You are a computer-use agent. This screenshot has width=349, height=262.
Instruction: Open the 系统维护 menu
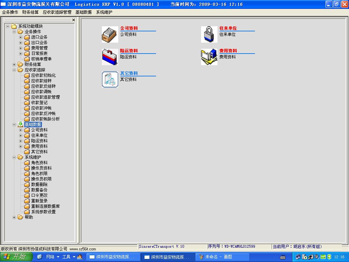click(104, 12)
